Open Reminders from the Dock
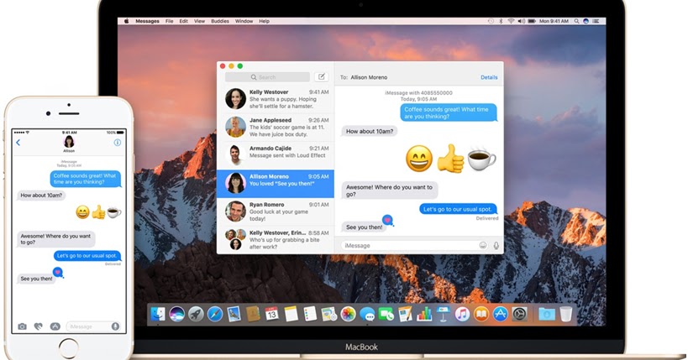This screenshot has height=360, width=688. [310, 314]
